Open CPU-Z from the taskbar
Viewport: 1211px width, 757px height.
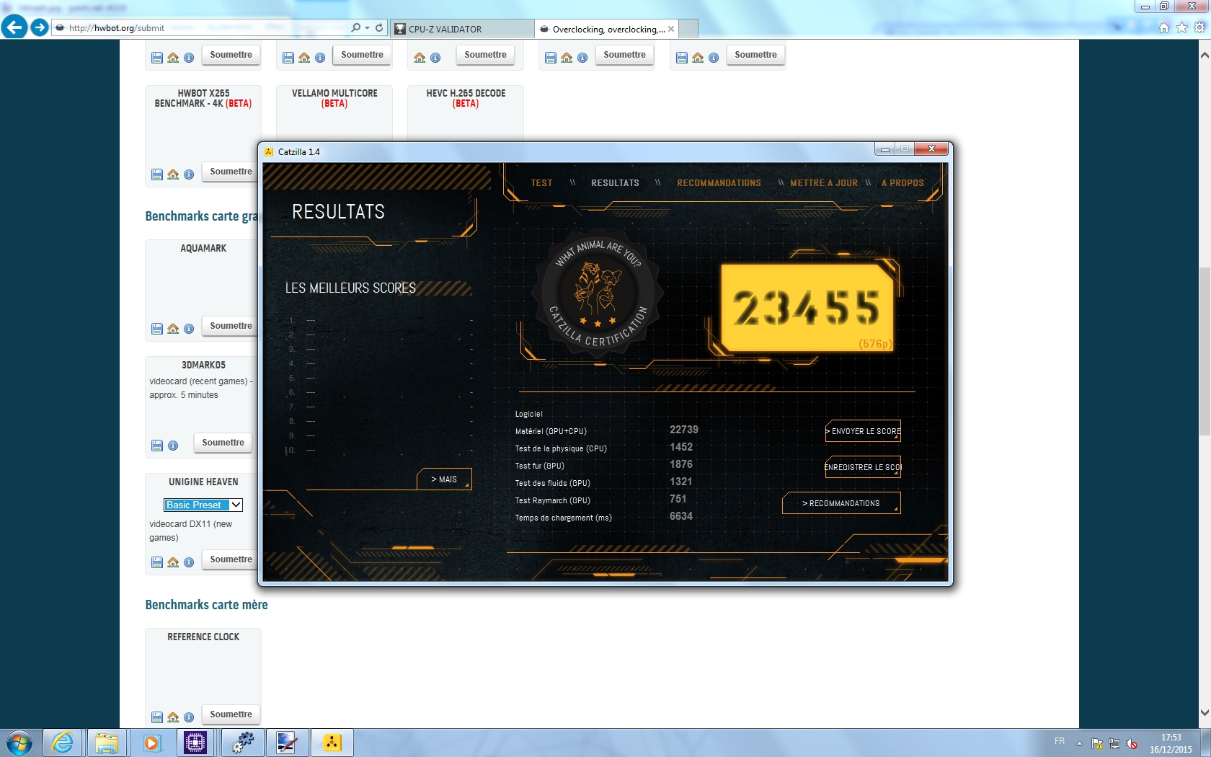(195, 743)
